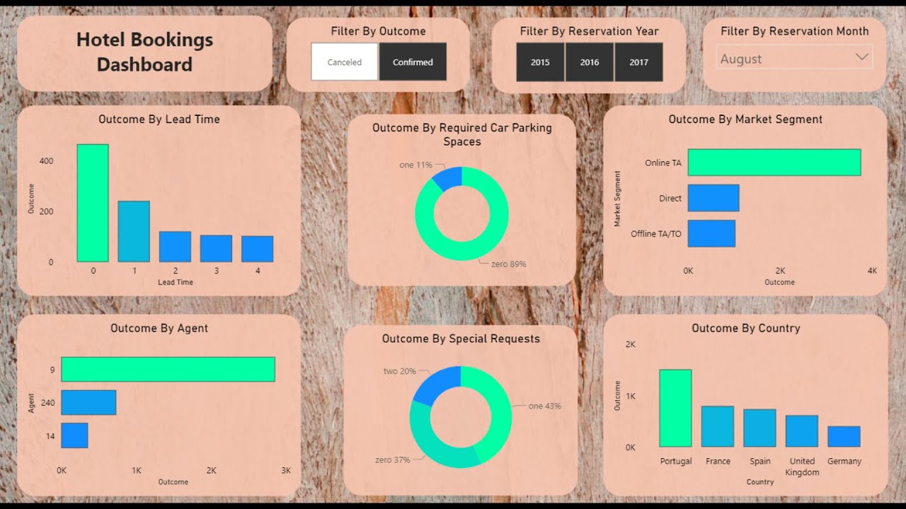Screen dimensions: 906x509
Task: Select the Canceled outcome filter
Action: click(x=345, y=62)
